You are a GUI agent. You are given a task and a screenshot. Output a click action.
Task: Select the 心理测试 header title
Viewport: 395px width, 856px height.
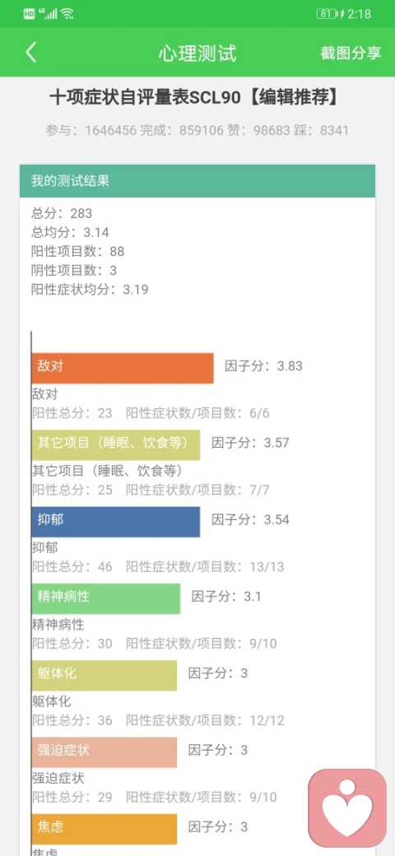point(197,53)
